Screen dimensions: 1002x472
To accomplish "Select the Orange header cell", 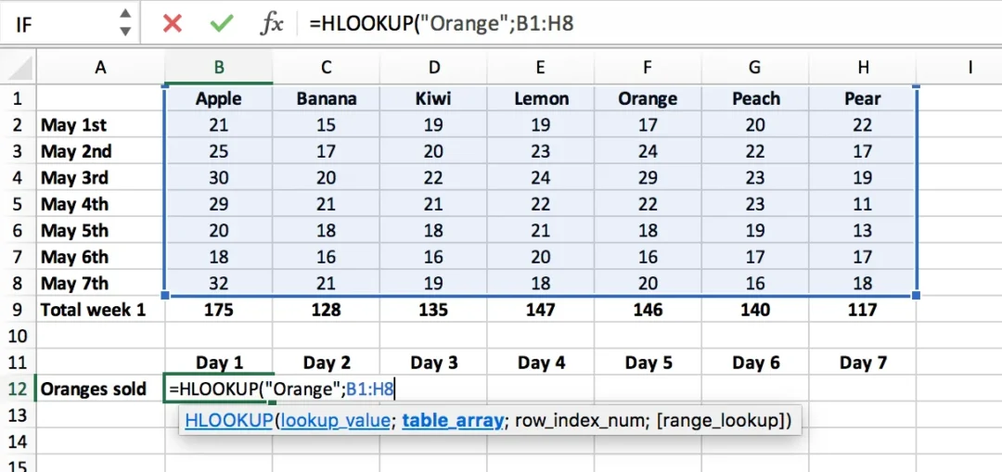I will pos(648,98).
